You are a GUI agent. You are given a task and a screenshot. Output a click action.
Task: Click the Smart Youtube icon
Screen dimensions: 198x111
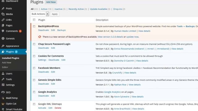3,109
